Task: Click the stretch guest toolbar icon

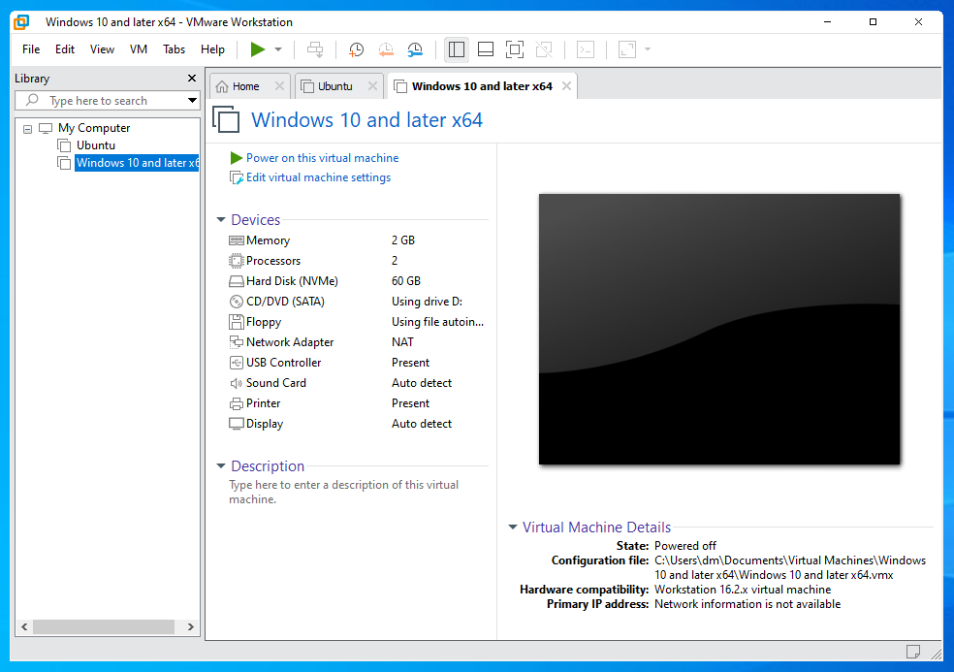Action: click(x=627, y=49)
